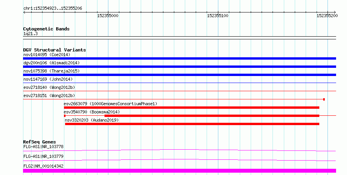Select the magenta FLG2 gene bar

tap(179, 171)
